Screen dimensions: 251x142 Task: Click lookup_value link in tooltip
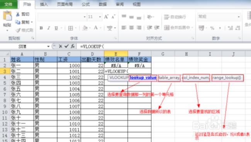[143, 78]
